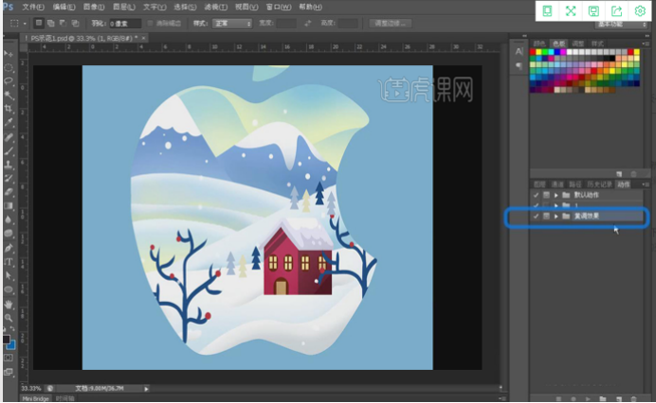Select the Hand tool

click(9, 305)
